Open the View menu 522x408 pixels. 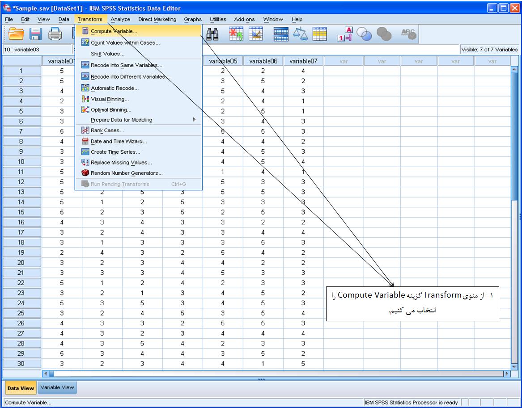(43, 19)
